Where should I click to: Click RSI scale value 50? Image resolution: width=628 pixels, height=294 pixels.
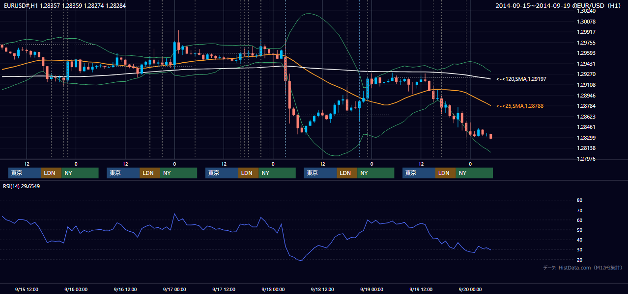[579, 230]
